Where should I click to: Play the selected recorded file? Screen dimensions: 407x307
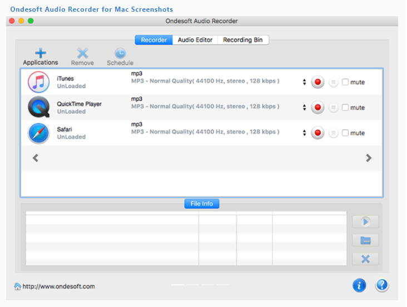click(365, 222)
